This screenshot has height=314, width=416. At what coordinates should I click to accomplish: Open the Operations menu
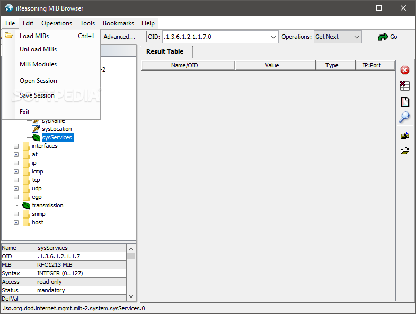pyautogui.click(x=57, y=23)
